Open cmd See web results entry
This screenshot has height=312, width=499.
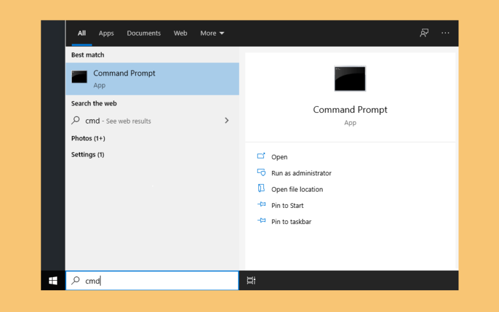coord(152,120)
